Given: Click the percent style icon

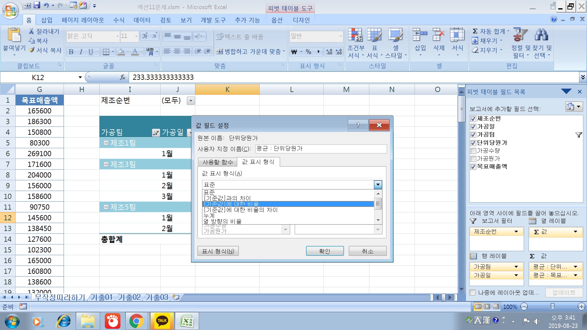Looking at the screenshot, I should [308, 52].
